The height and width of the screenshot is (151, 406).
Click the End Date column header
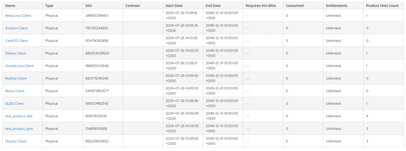(213, 6)
